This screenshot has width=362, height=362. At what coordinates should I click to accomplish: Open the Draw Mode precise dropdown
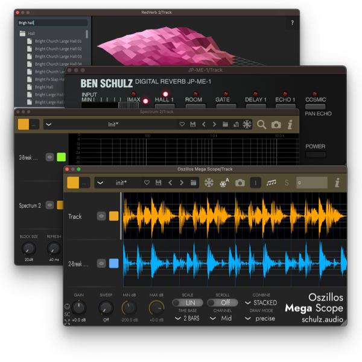tap(261, 318)
